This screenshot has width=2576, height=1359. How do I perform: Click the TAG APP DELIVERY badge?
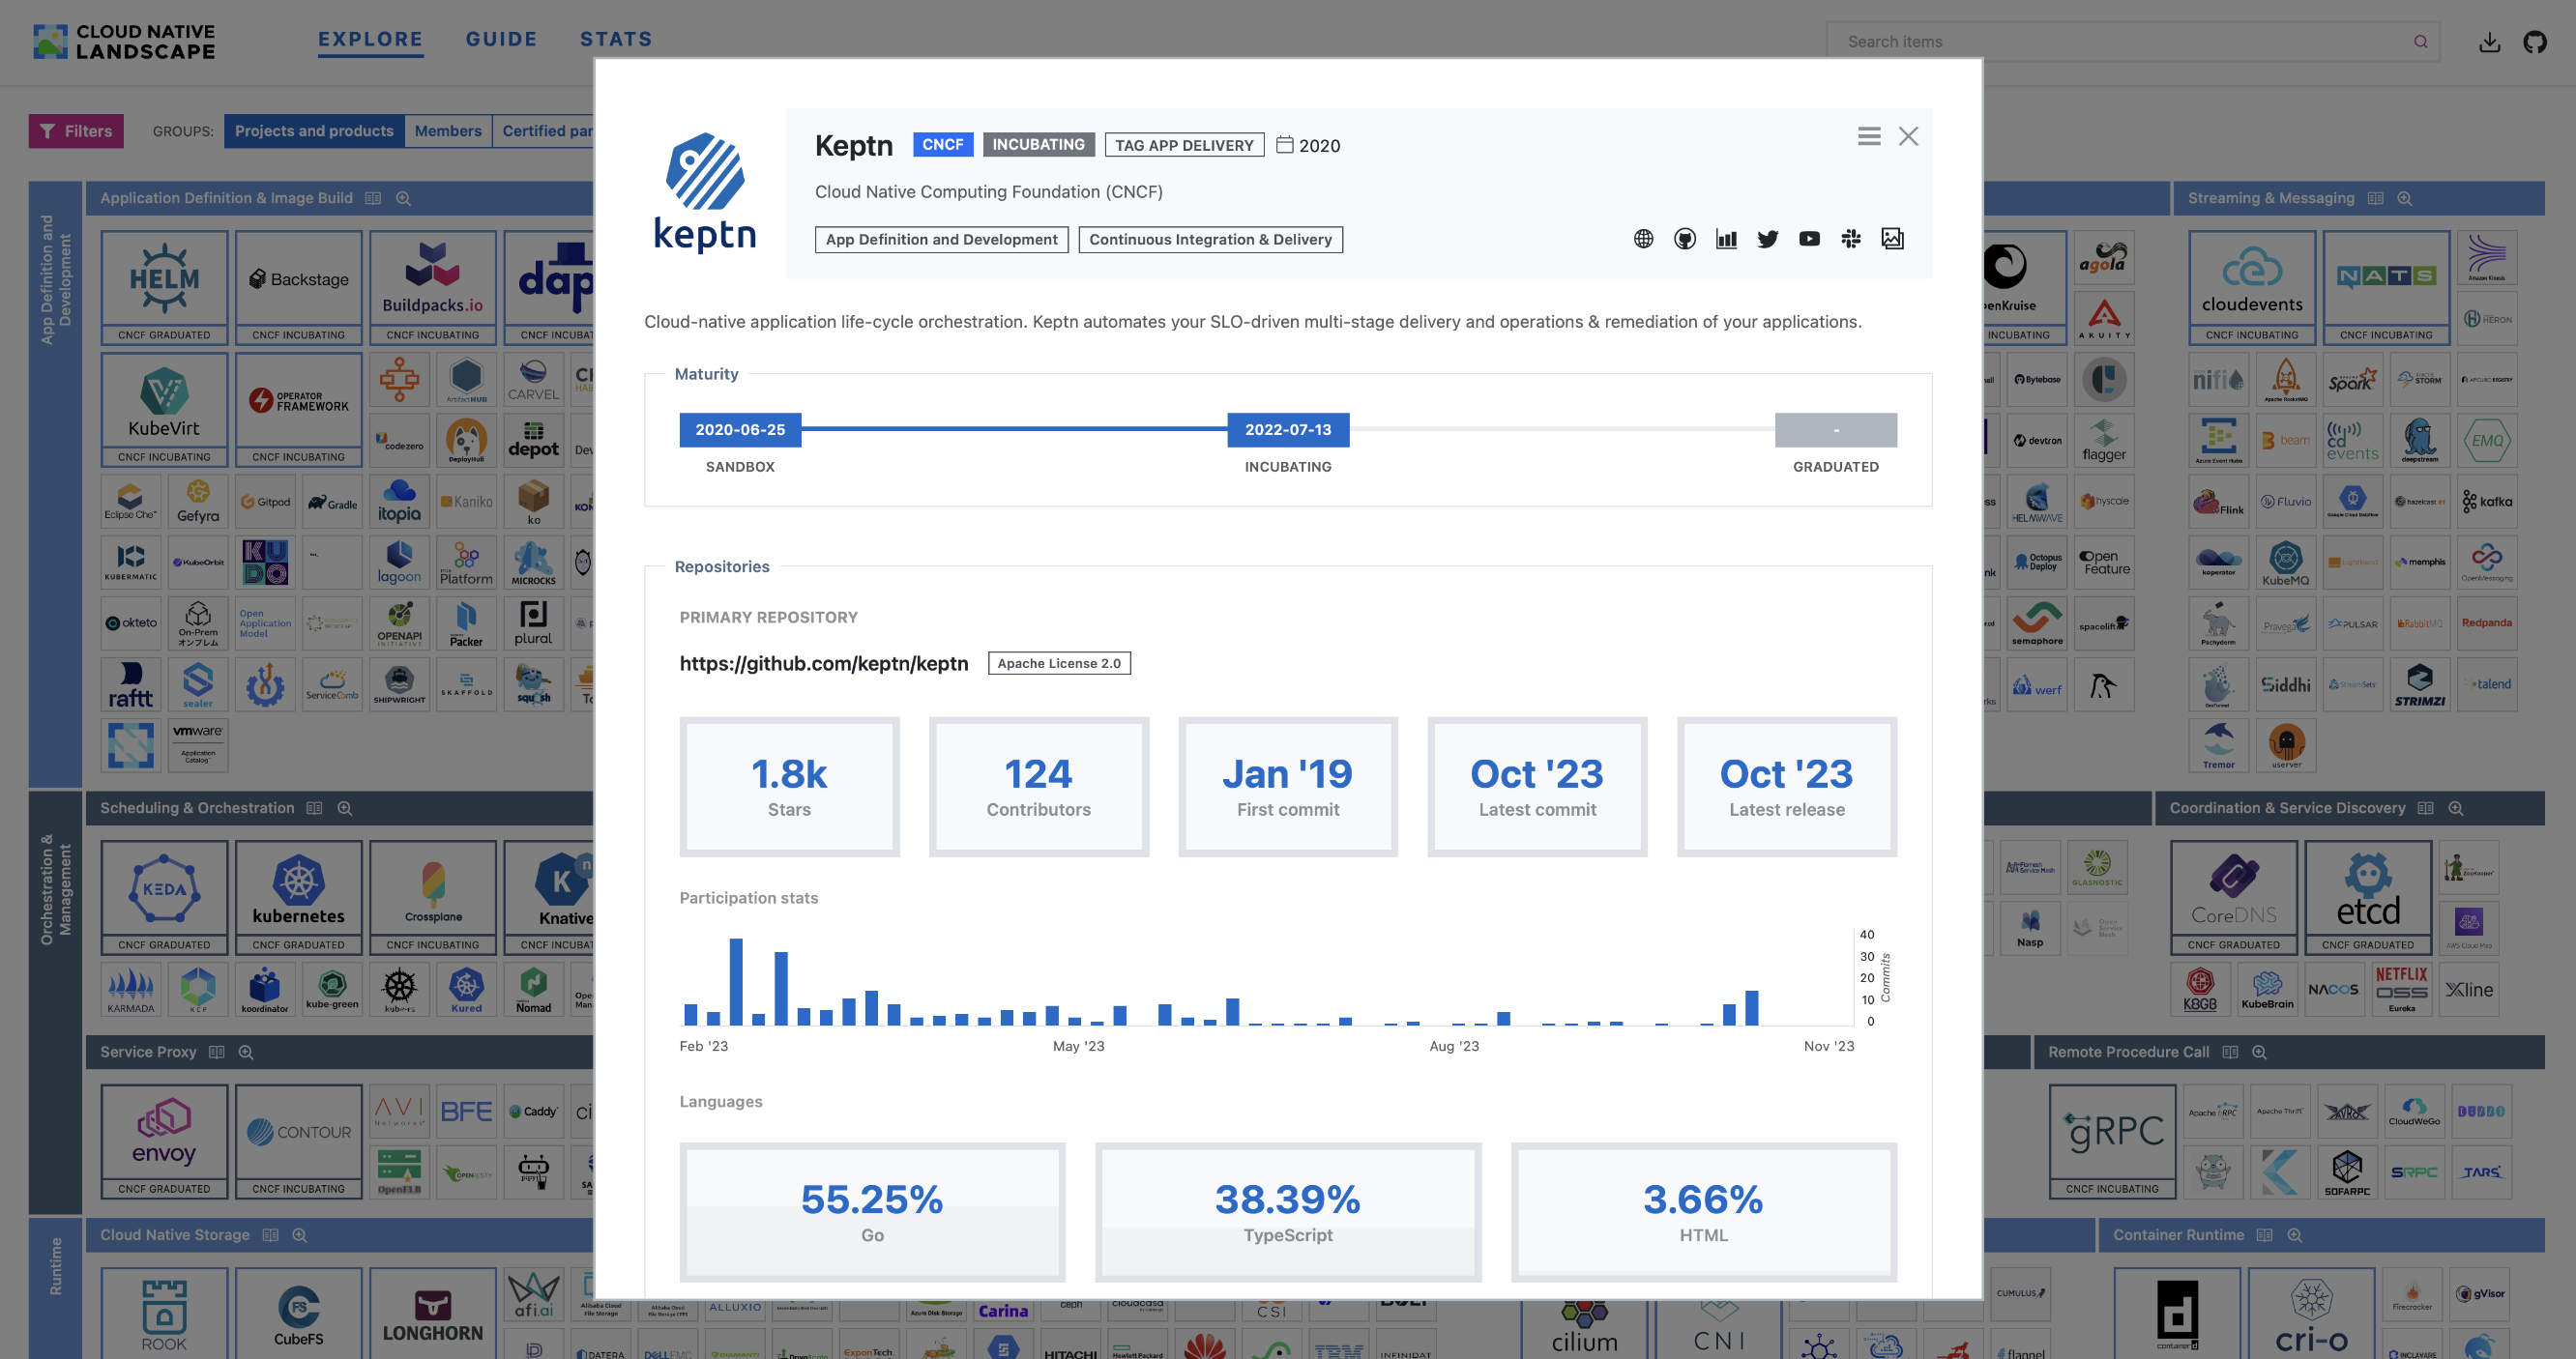tap(1183, 145)
